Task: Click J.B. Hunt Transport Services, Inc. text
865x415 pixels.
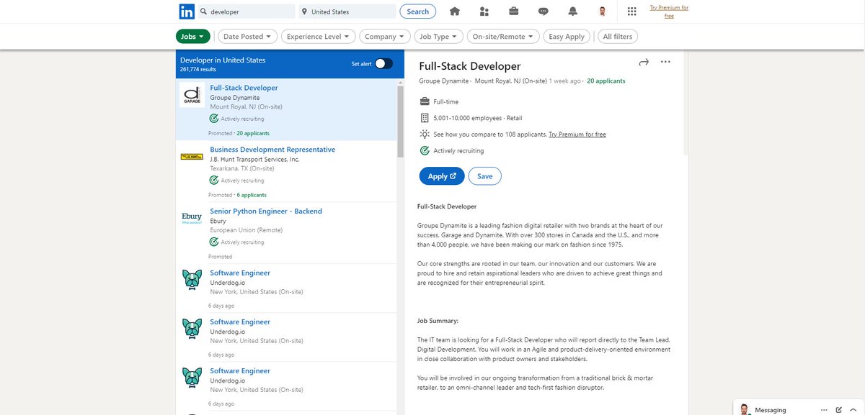Action: click(254, 159)
